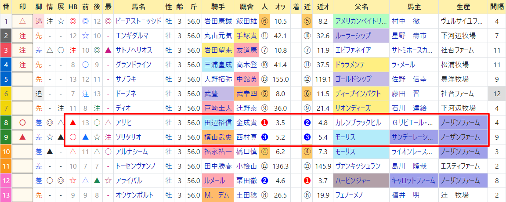506x202 pixels.
Task: Click the red popularity badge 1 in アサヒ row
Action: (264, 123)
